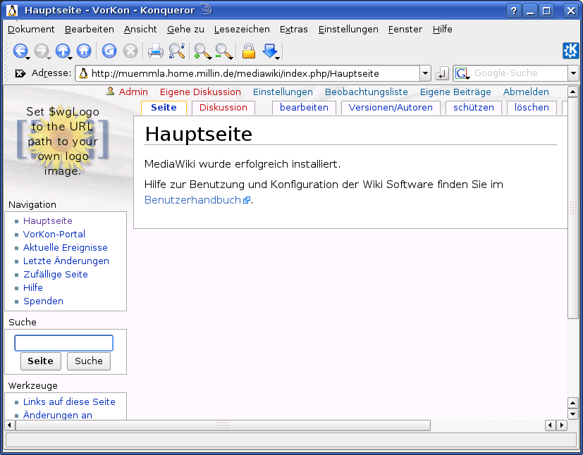Open the Versionen/Autoren tab

coord(391,108)
